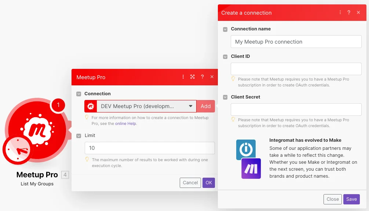The width and height of the screenshot is (369, 211).
Task: Click the Meetup logo beside connection dropdown
Action: [x=91, y=106]
